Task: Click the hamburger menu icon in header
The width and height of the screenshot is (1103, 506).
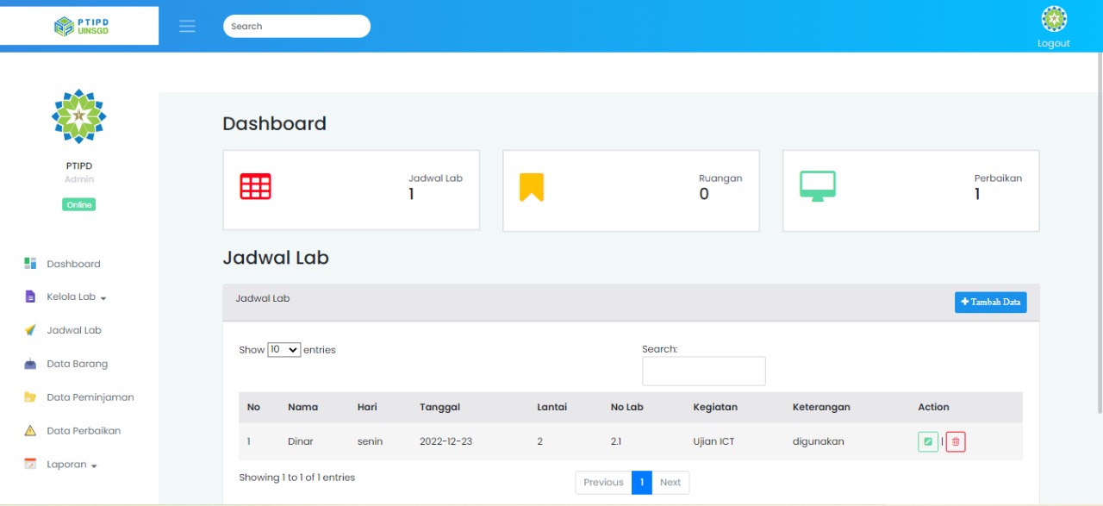Action: [x=187, y=26]
